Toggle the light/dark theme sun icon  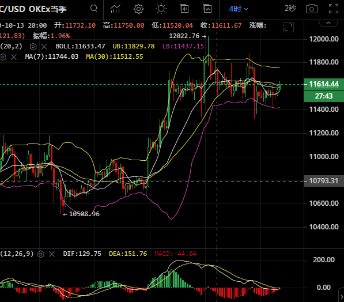coord(161,9)
